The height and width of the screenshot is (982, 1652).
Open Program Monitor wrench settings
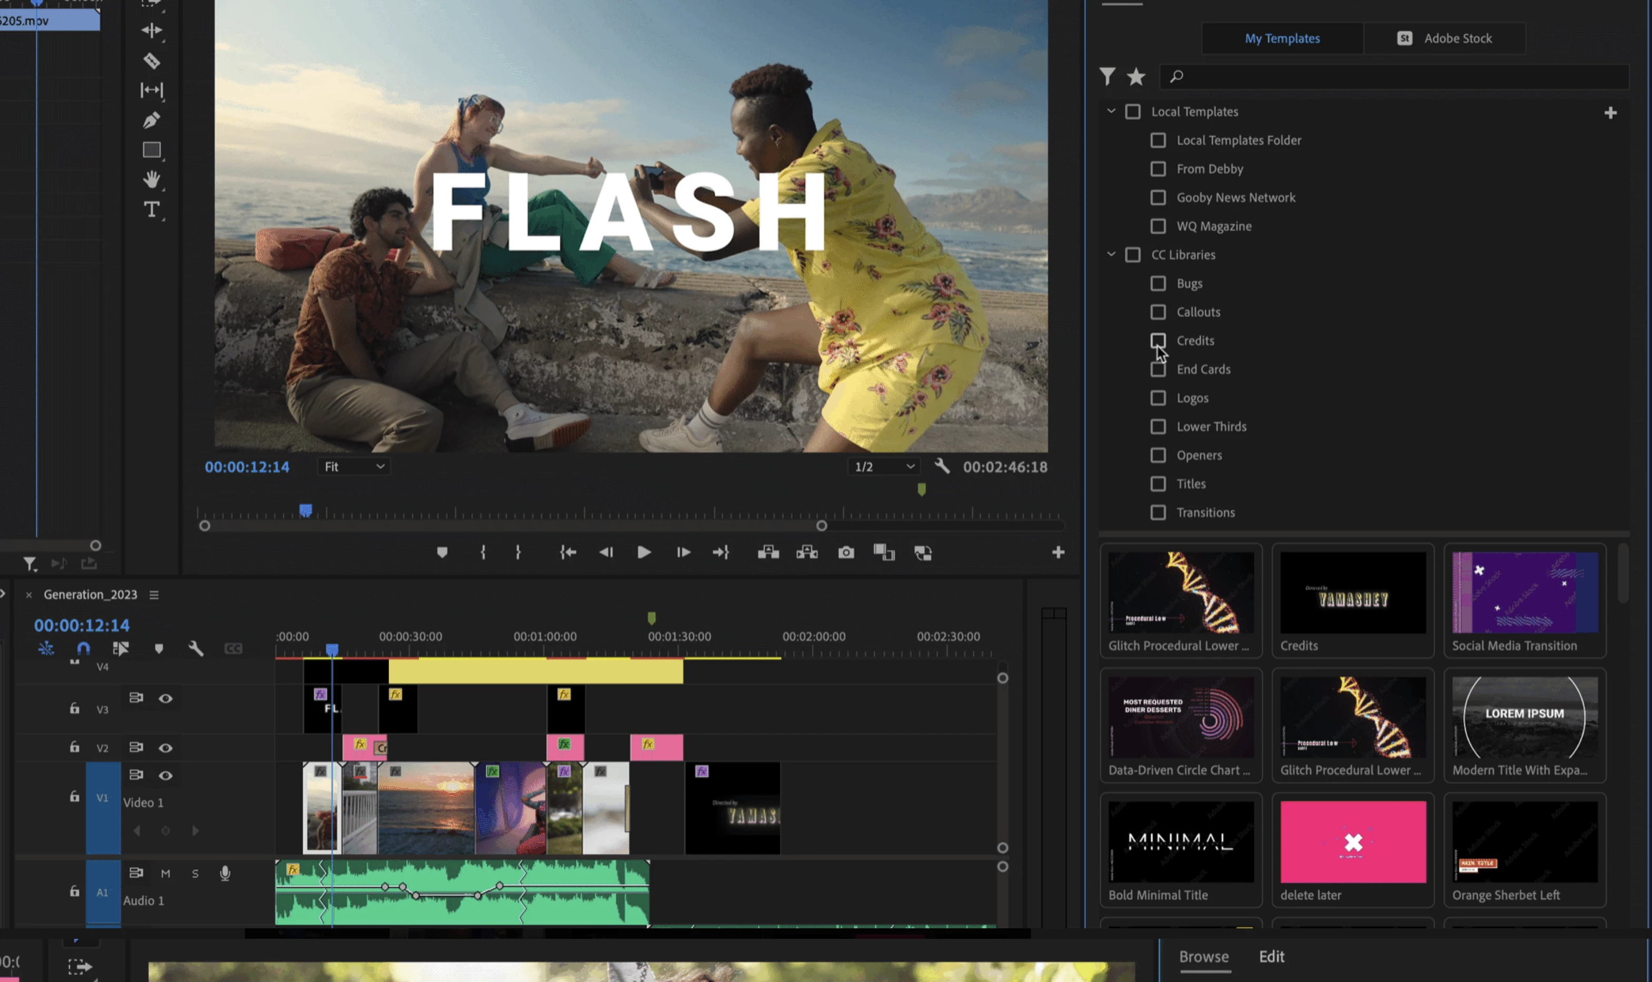pyautogui.click(x=942, y=467)
